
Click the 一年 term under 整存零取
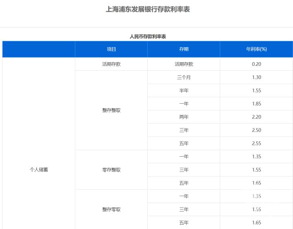point(184,196)
